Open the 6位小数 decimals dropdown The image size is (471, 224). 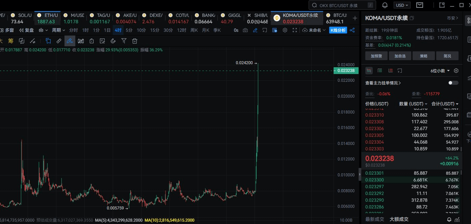click(440, 71)
